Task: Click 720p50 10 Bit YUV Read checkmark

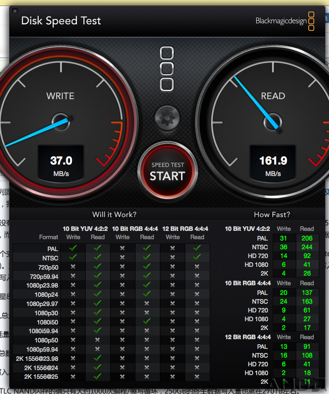Action: 98,267
